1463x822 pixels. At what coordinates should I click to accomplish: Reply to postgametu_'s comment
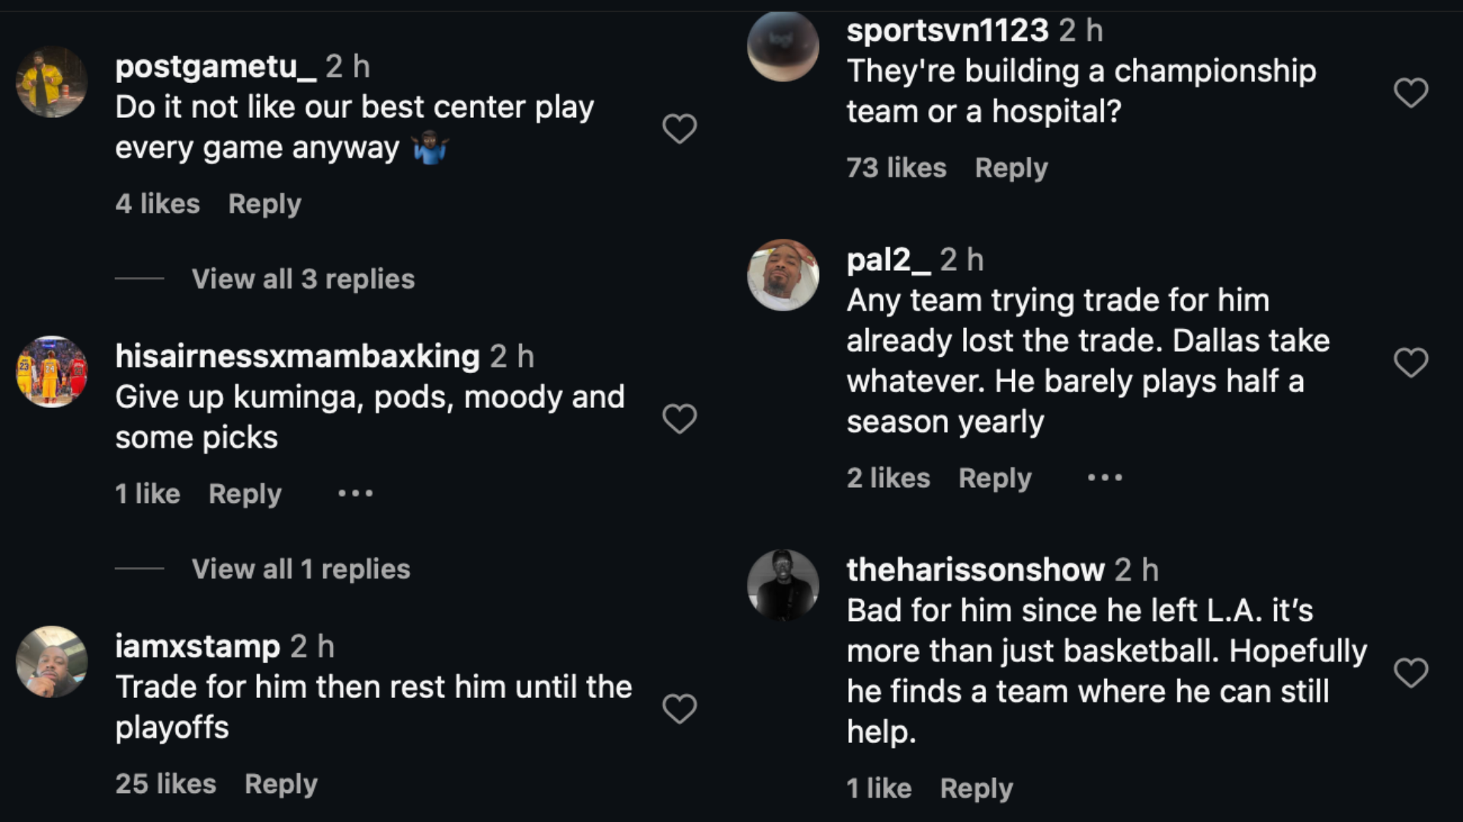tap(264, 204)
